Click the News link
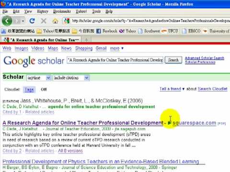Screen dimensions: 230x172 point(66,48)
